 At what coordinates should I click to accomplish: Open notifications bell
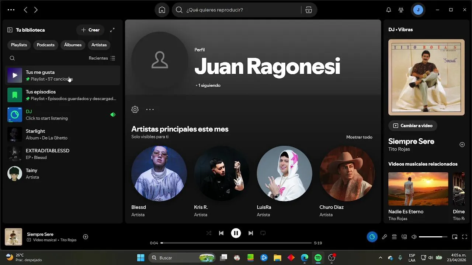(x=388, y=10)
